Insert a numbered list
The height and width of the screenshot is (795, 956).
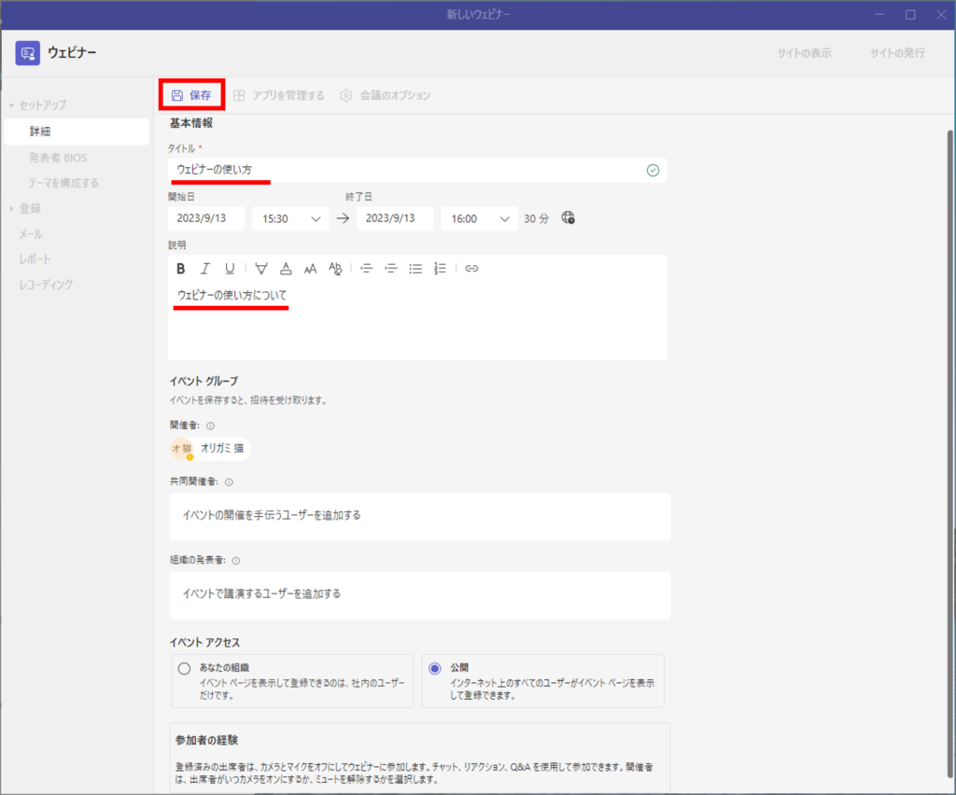(441, 269)
